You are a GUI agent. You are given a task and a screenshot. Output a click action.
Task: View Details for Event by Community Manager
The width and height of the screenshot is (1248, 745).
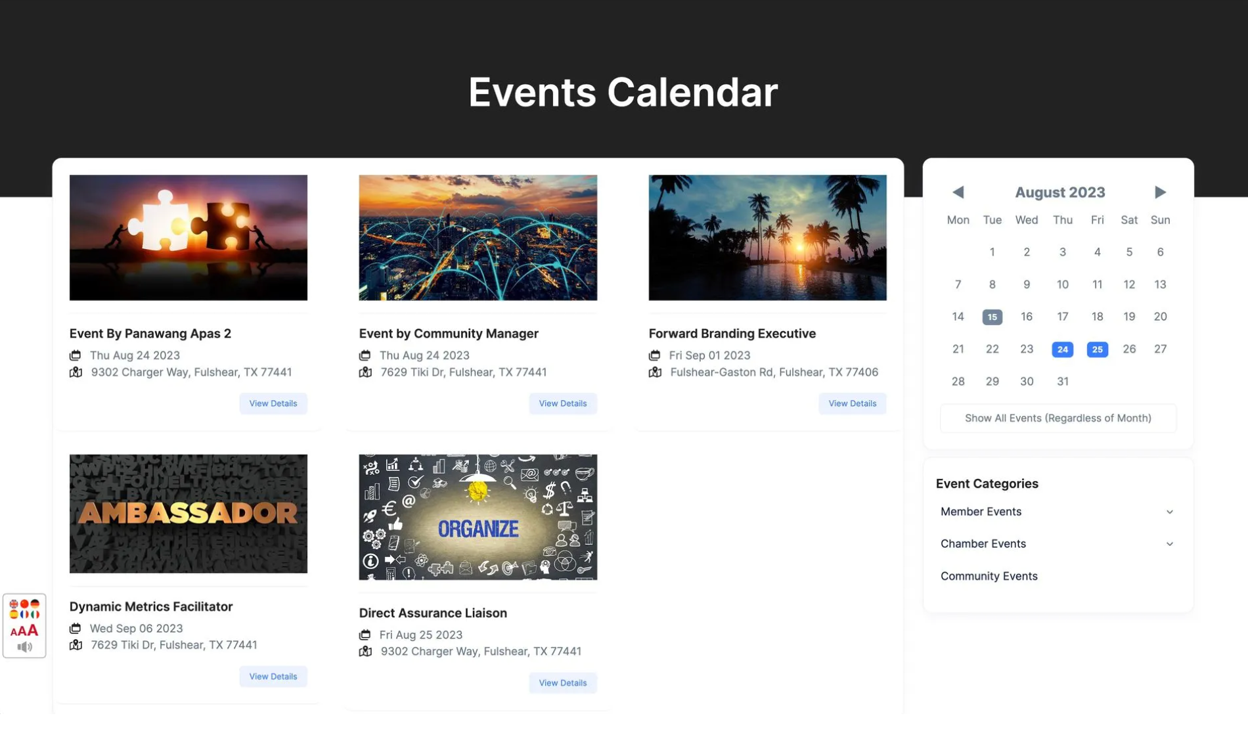(563, 403)
